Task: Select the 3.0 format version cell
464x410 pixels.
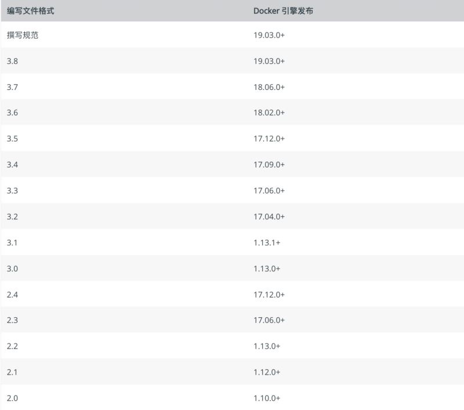Action: pyautogui.click(x=12, y=269)
